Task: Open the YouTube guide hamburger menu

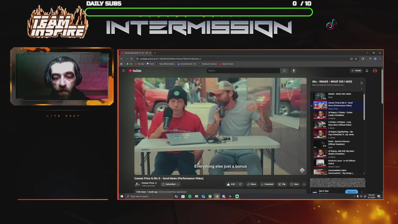Action: (123, 71)
